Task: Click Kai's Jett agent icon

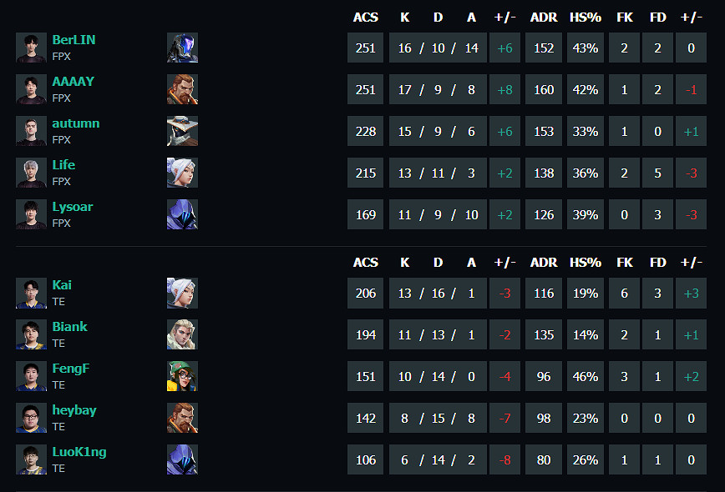Action: 182,293
